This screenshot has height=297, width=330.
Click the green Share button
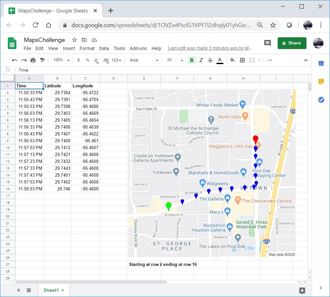[x=292, y=43]
